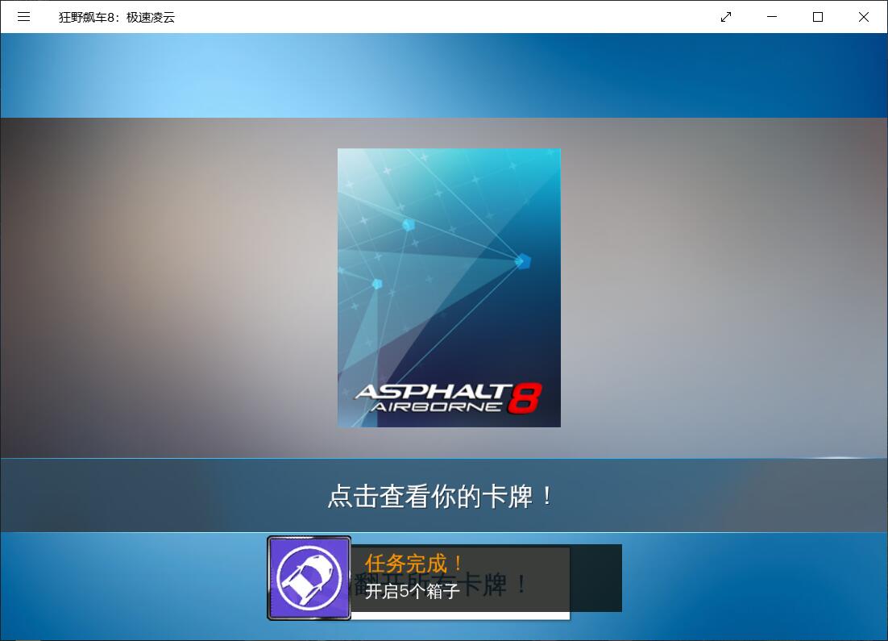Minimize the game window
Screen dimensions: 888x641
pos(772,17)
